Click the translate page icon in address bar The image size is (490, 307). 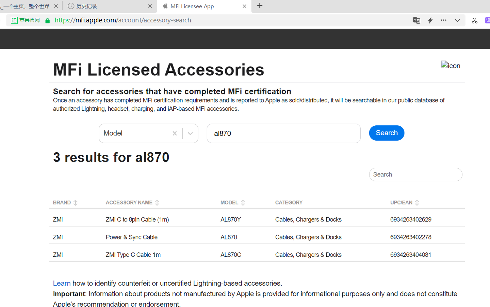tap(416, 20)
